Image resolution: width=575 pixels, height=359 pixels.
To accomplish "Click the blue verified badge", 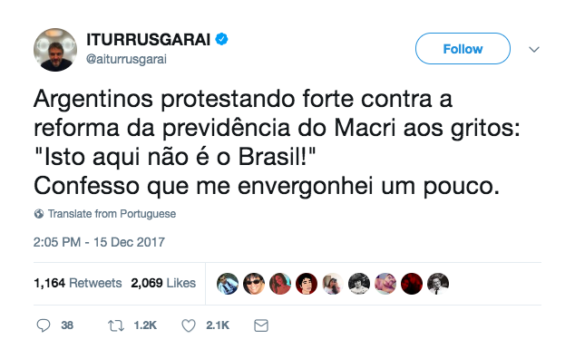I will tap(221, 39).
